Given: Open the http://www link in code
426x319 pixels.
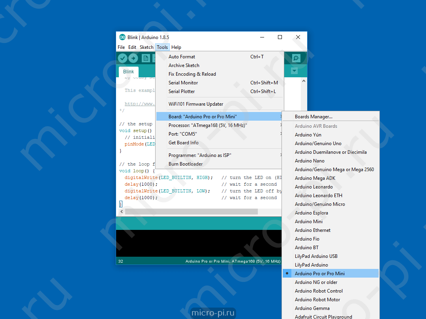Looking at the screenshot, I should 140,104.
